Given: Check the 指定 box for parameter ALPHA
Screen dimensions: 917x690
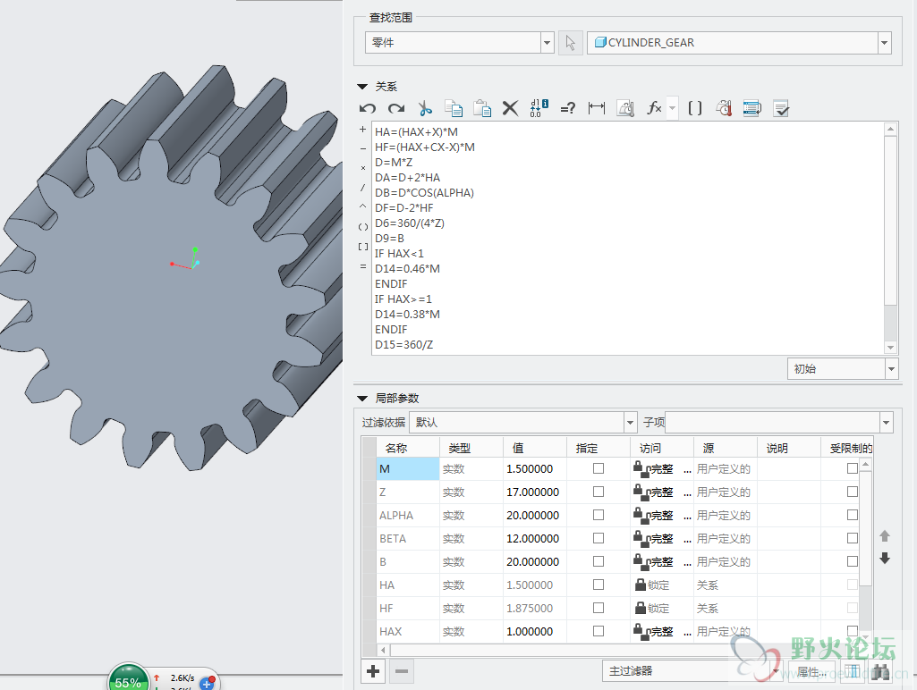Looking at the screenshot, I should coord(599,515).
